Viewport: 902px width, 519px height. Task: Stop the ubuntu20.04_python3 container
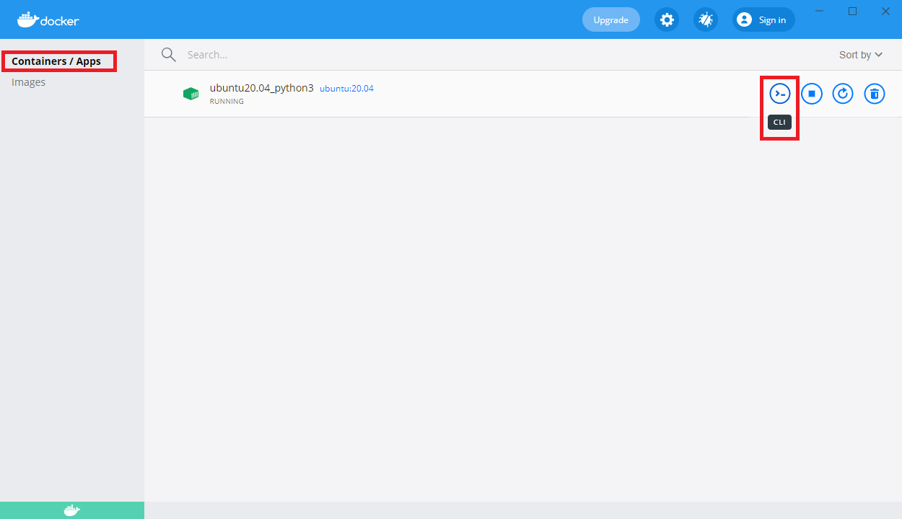pyautogui.click(x=811, y=93)
